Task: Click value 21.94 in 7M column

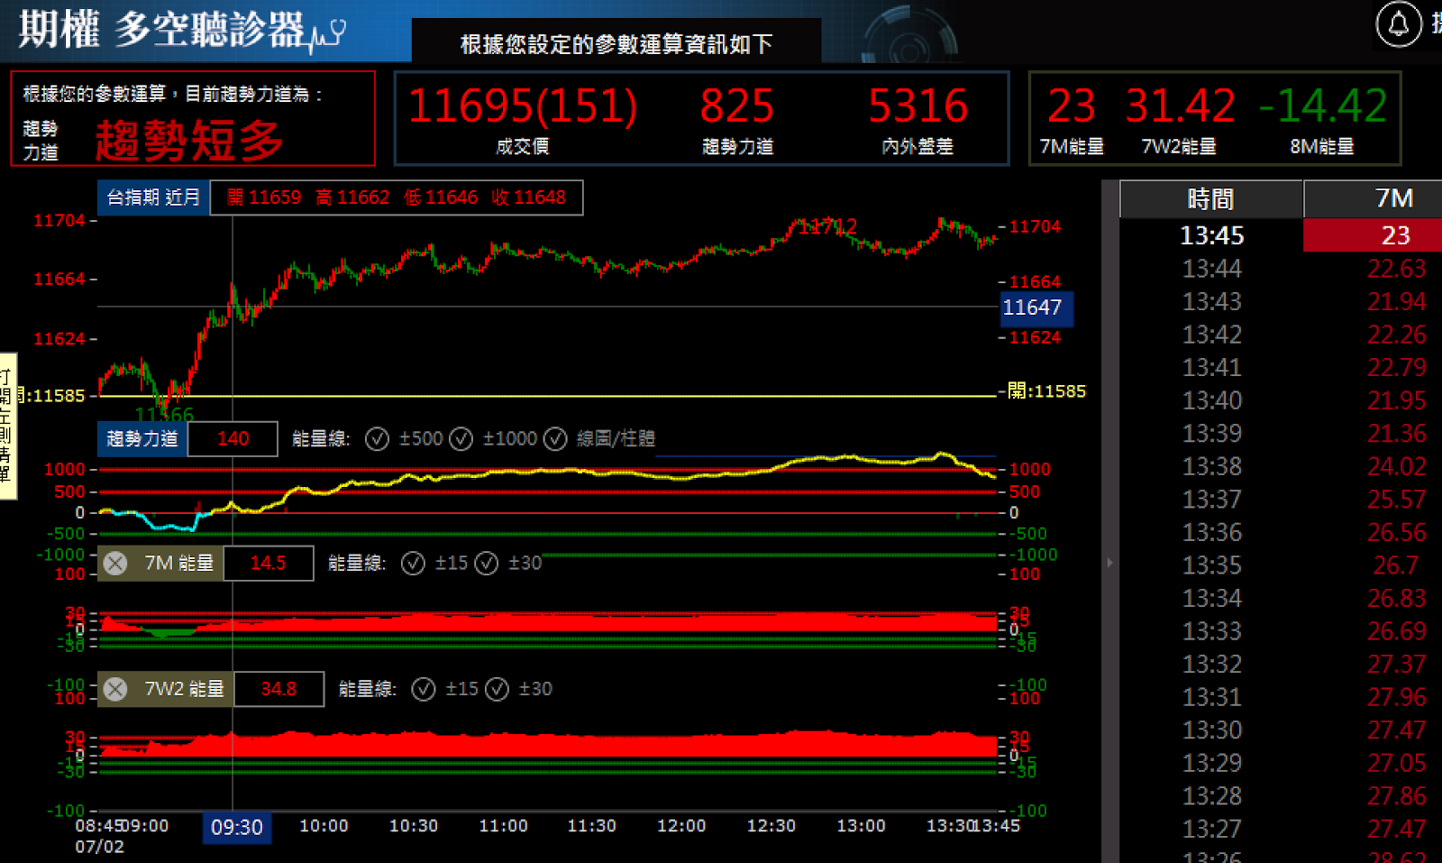Action: [x=1396, y=302]
